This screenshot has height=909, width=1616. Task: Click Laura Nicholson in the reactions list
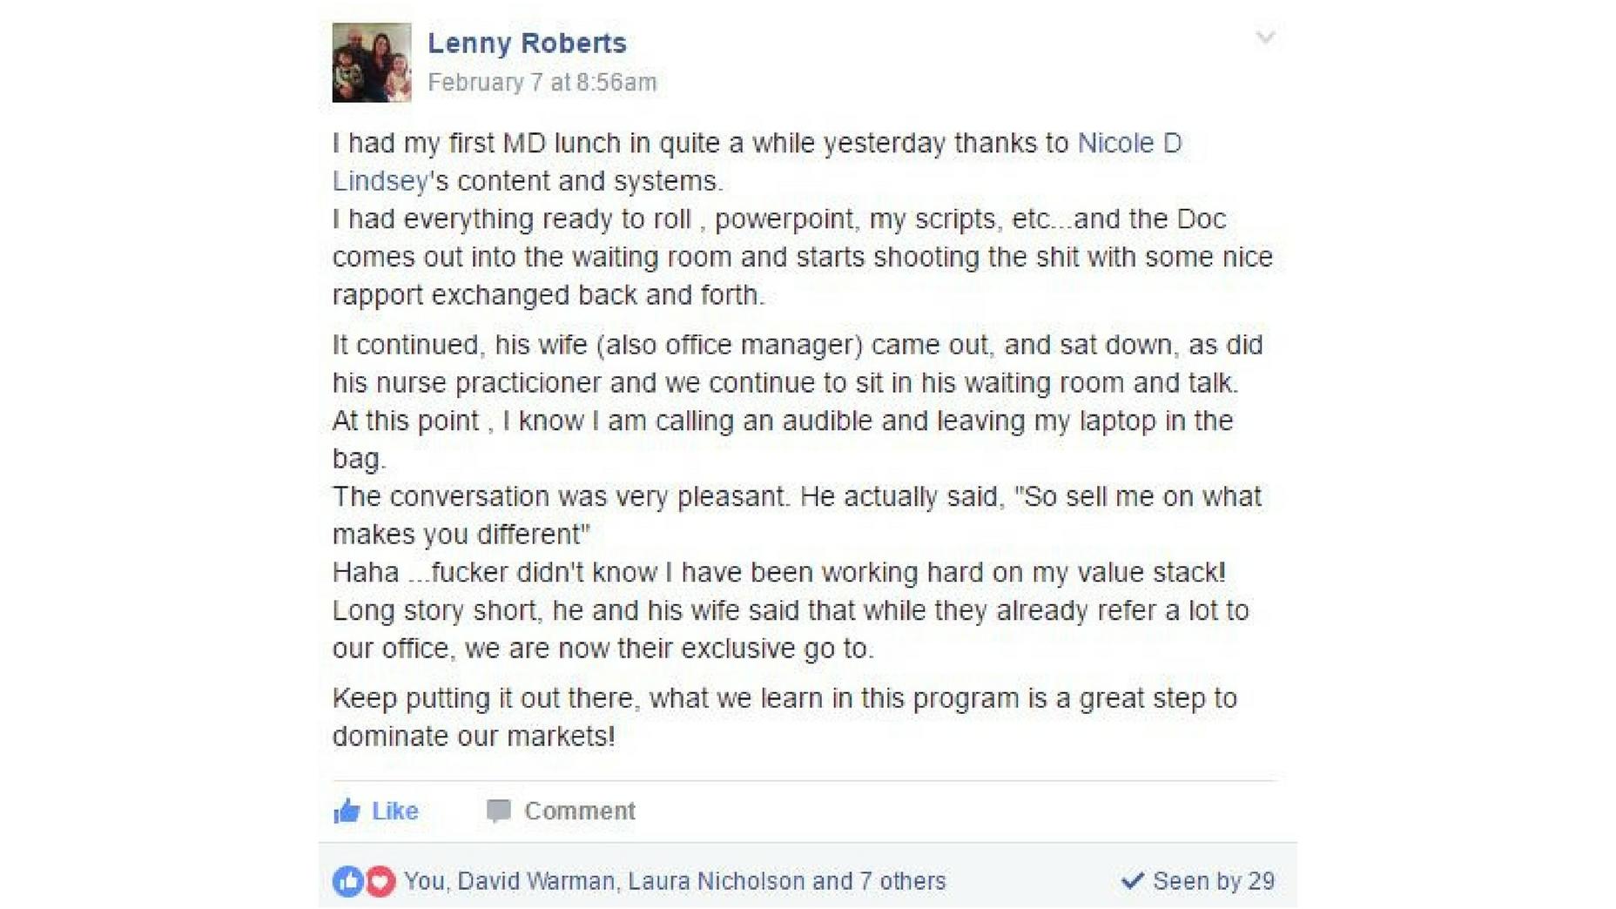tap(716, 881)
